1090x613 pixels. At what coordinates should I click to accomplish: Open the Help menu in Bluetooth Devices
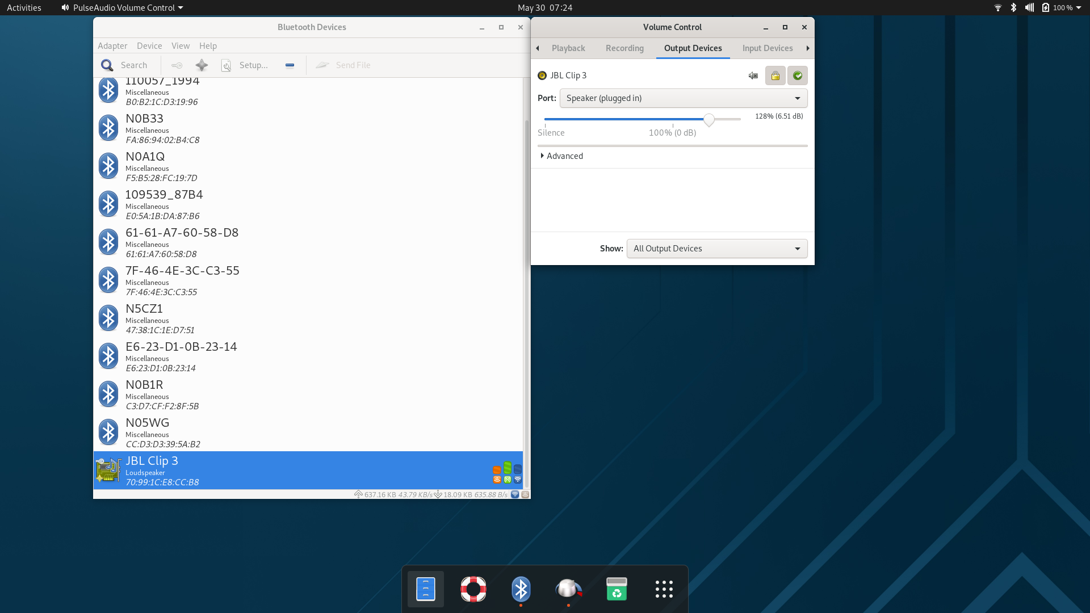tap(208, 46)
